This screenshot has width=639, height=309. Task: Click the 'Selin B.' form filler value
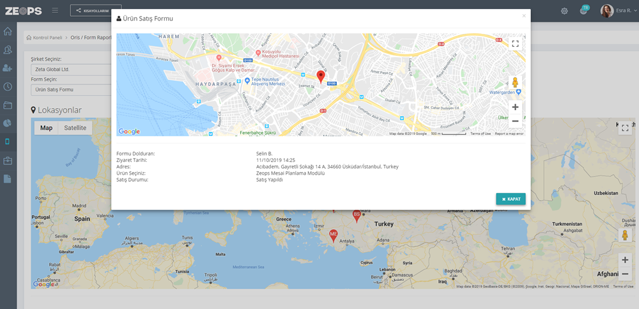(x=264, y=154)
